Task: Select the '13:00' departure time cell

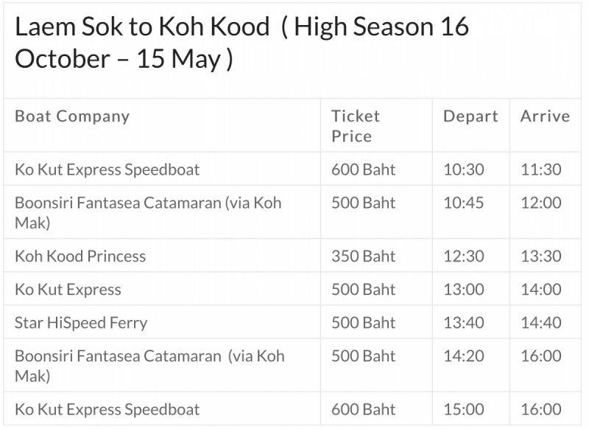Action: [464, 290]
